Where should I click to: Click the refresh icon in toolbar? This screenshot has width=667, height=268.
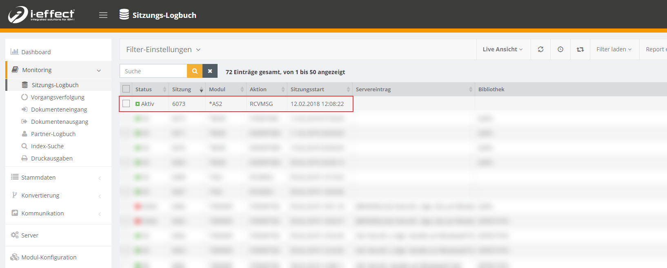click(x=540, y=49)
